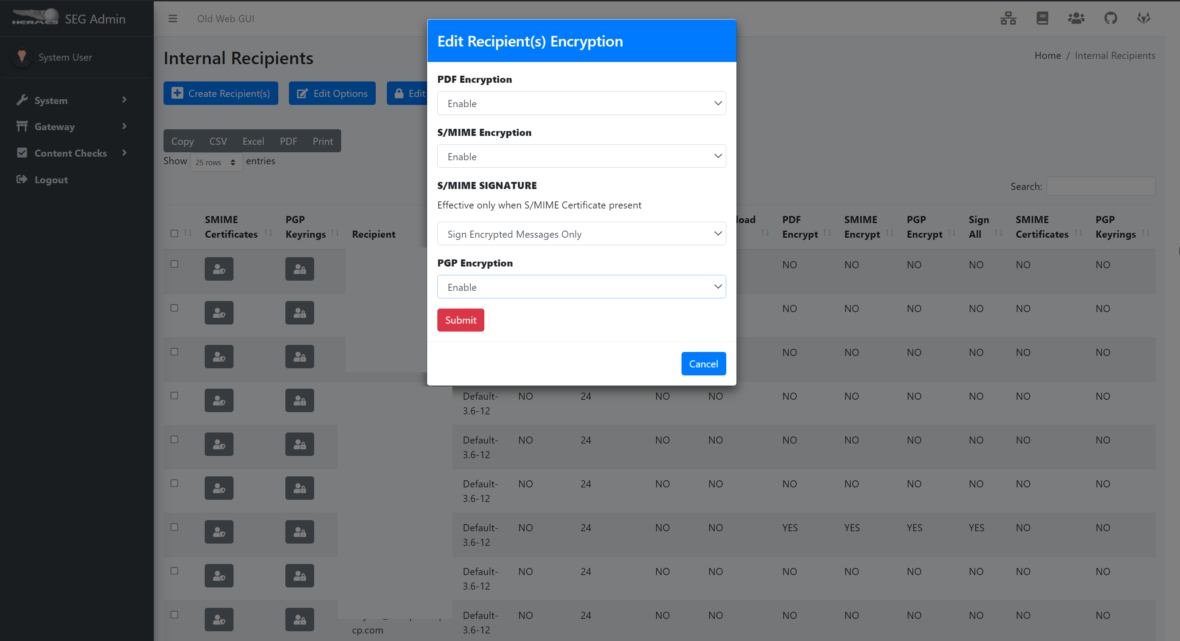1180x641 pixels.
Task: Open the S/MIME Encryption dropdown
Action: [581, 156]
